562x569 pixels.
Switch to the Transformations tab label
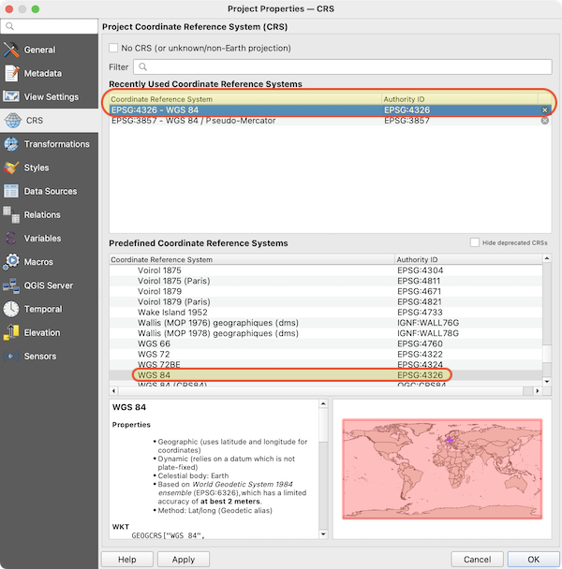[x=57, y=144]
